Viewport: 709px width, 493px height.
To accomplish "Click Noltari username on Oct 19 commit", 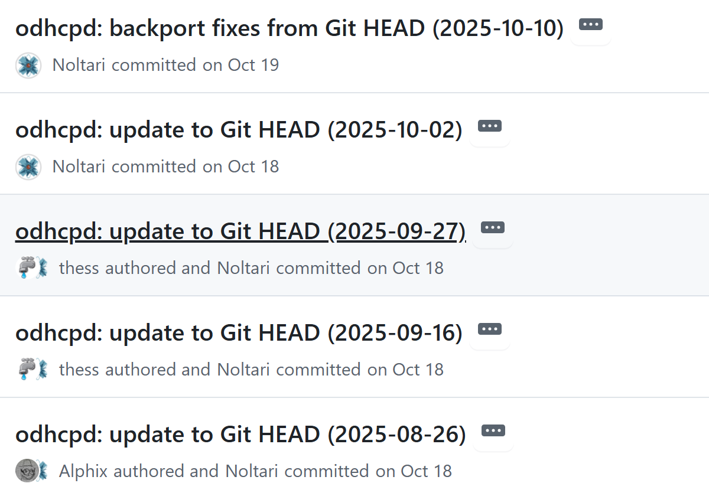I will click(79, 65).
